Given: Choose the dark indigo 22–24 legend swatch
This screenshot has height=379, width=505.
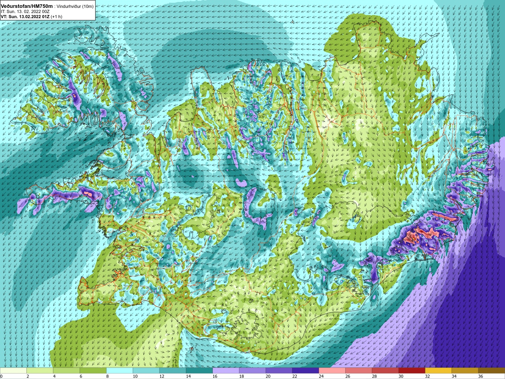Looking at the screenshot, I should click(x=305, y=371).
